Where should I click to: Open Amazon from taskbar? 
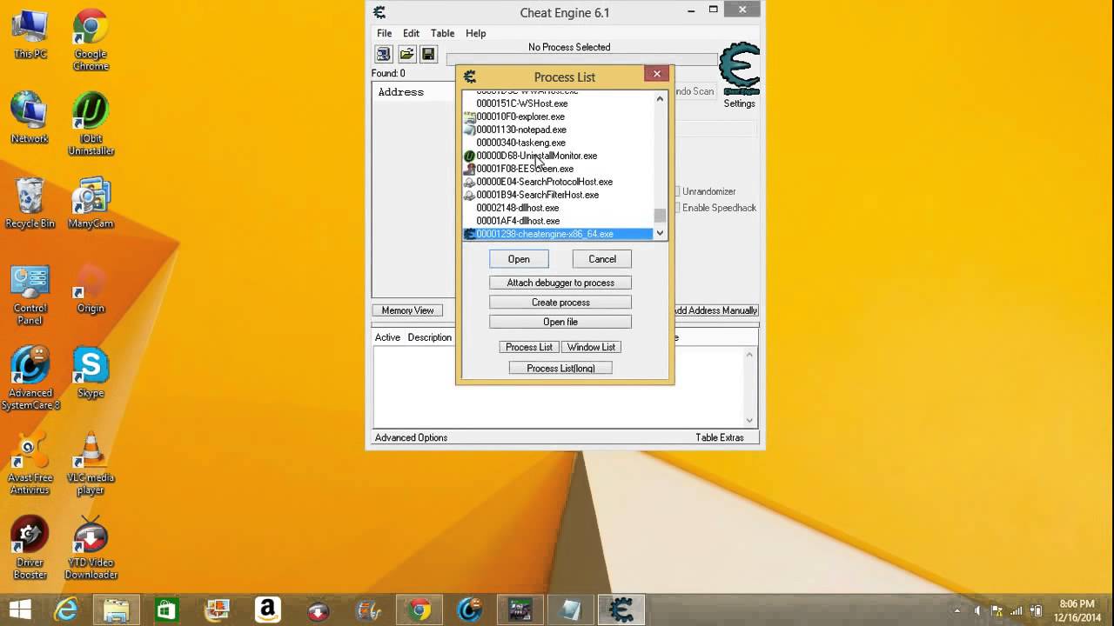click(267, 609)
